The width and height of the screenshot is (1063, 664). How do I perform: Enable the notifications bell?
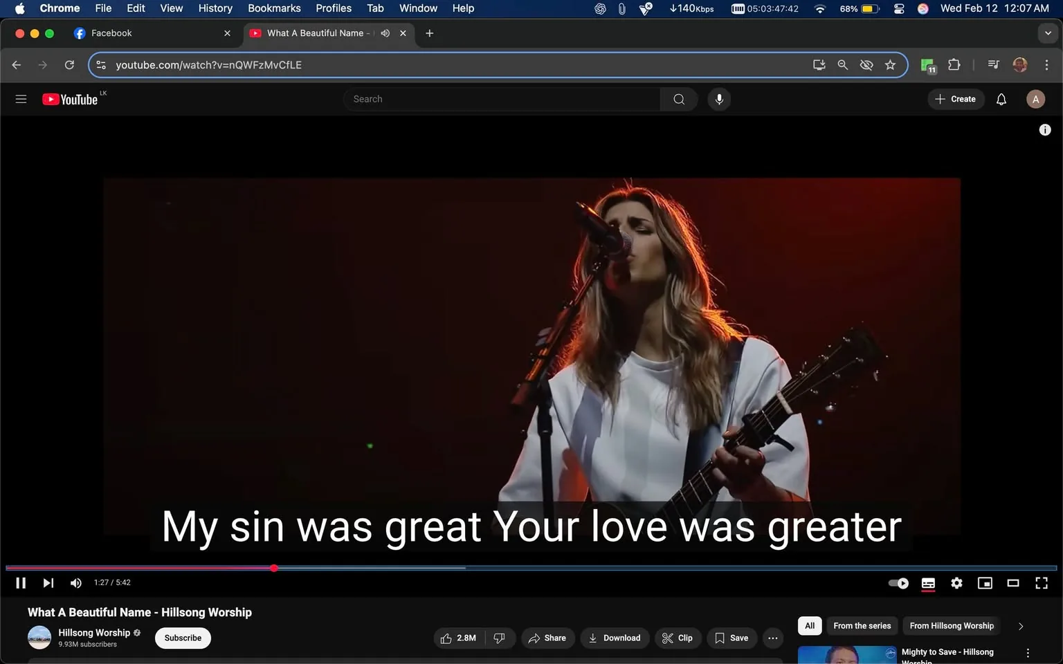(1001, 98)
